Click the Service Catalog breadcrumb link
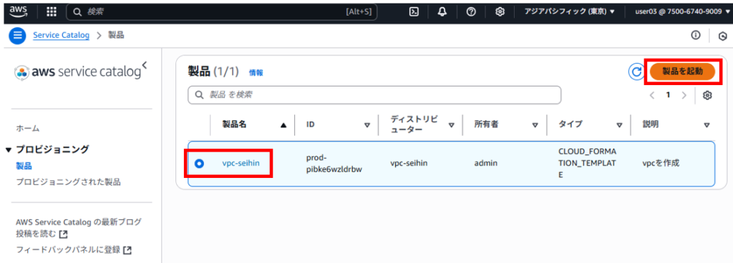The height and width of the screenshot is (263, 733). 62,36
